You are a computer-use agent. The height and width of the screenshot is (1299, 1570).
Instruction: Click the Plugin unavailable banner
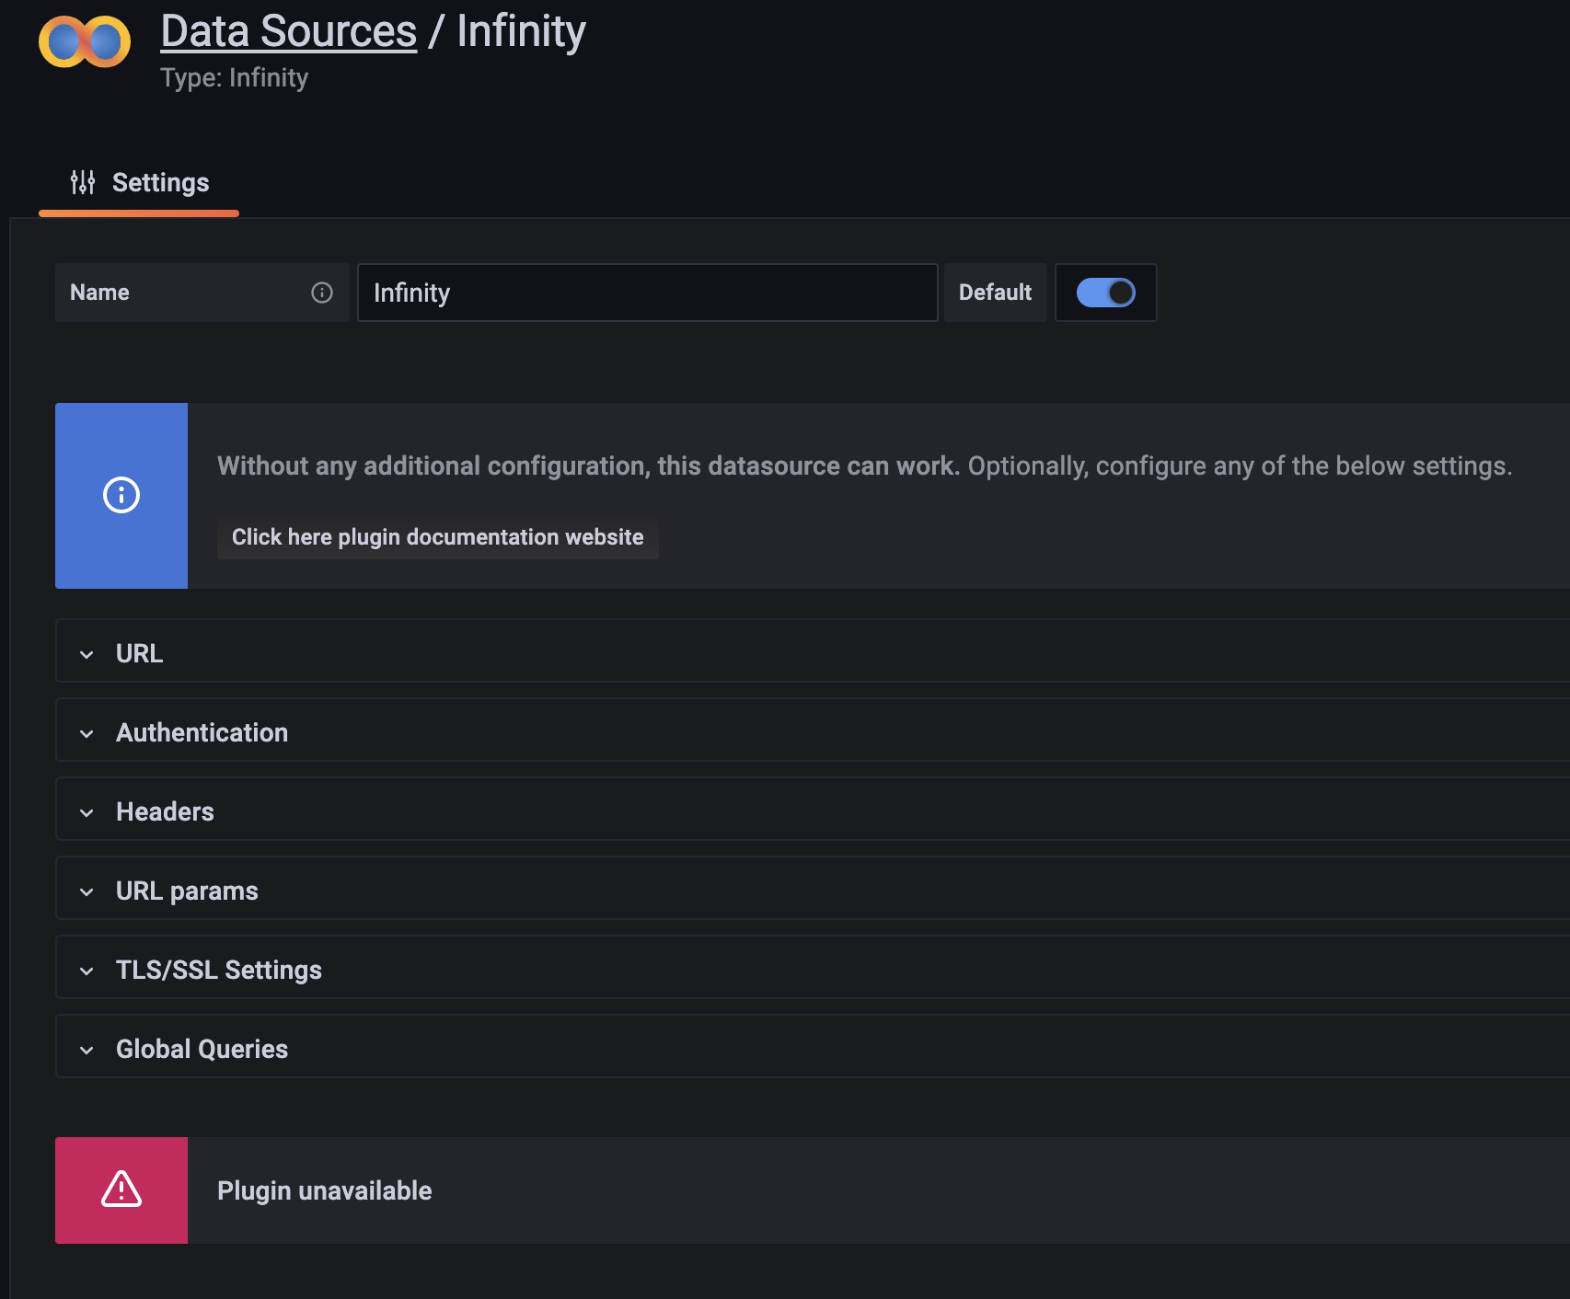coord(324,1190)
